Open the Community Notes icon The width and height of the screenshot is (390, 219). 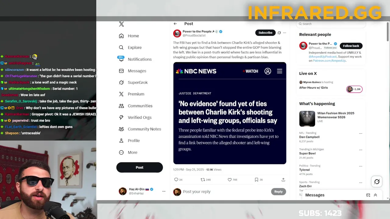[x=121, y=129]
